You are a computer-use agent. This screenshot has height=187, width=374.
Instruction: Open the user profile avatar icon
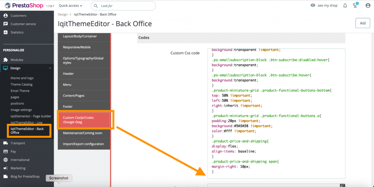tap(368, 6)
